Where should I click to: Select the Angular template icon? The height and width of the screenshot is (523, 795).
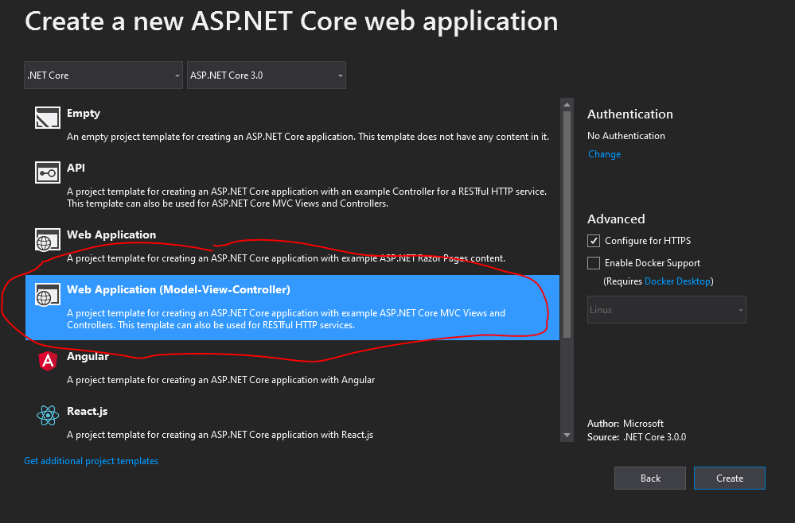point(48,362)
